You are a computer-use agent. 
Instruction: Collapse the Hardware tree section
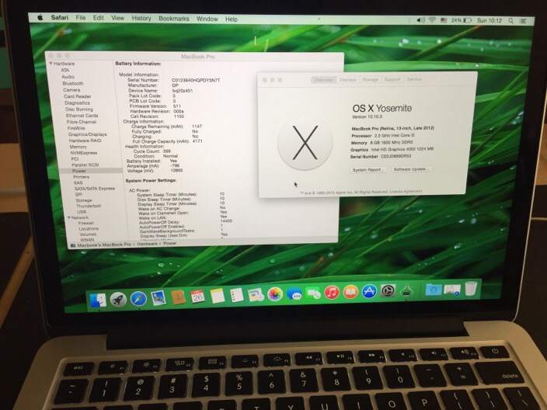[x=51, y=64]
